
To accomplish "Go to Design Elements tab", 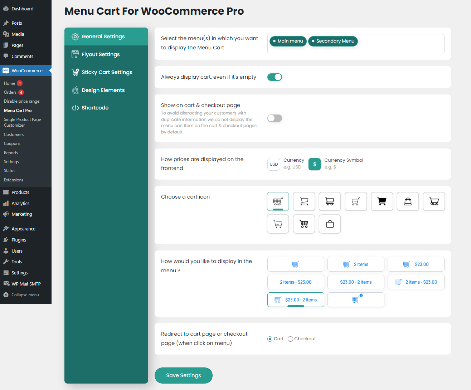I will (106, 90).
